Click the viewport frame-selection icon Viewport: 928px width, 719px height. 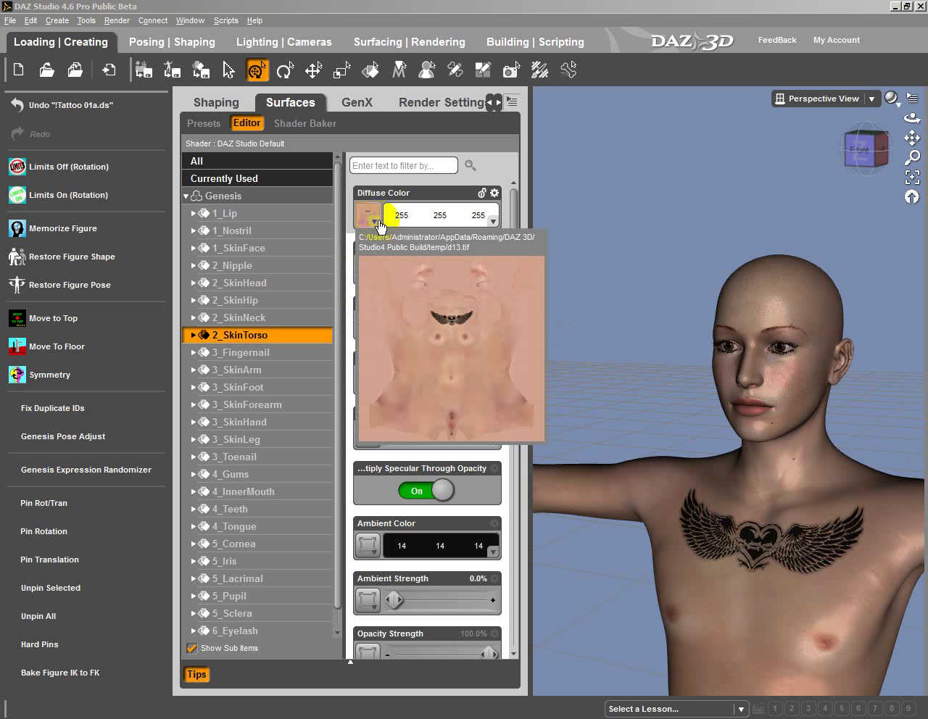click(x=912, y=177)
